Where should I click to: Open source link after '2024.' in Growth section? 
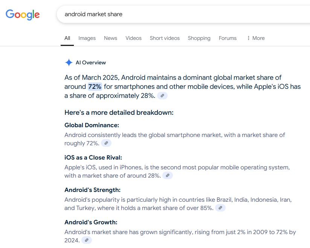coord(87,240)
